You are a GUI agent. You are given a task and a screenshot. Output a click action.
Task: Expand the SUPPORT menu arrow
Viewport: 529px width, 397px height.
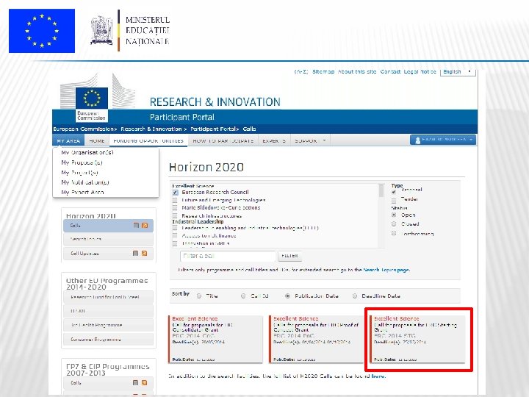(x=324, y=140)
